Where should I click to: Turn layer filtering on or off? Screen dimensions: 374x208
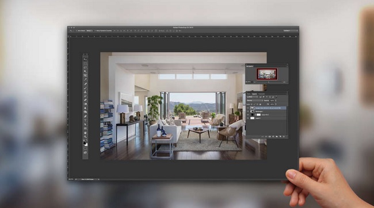[x=276, y=97]
